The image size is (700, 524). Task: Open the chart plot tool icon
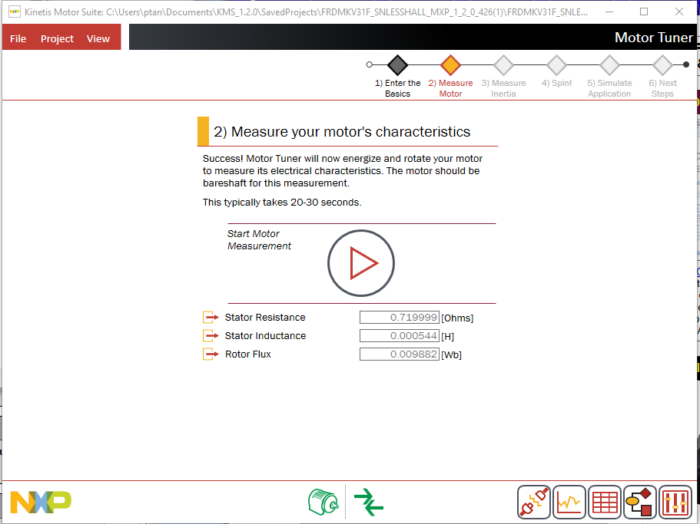click(x=569, y=503)
